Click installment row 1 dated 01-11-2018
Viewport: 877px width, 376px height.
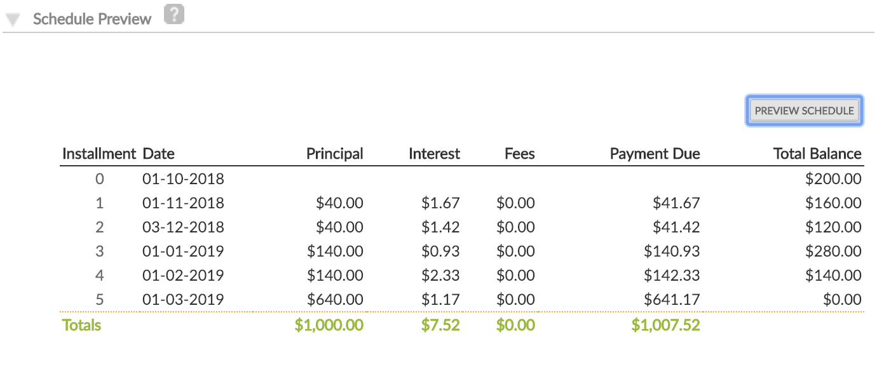pyautogui.click(x=182, y=203)
